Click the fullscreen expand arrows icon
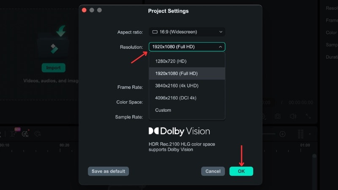This screenshot has height=190, width=338. 308,116
